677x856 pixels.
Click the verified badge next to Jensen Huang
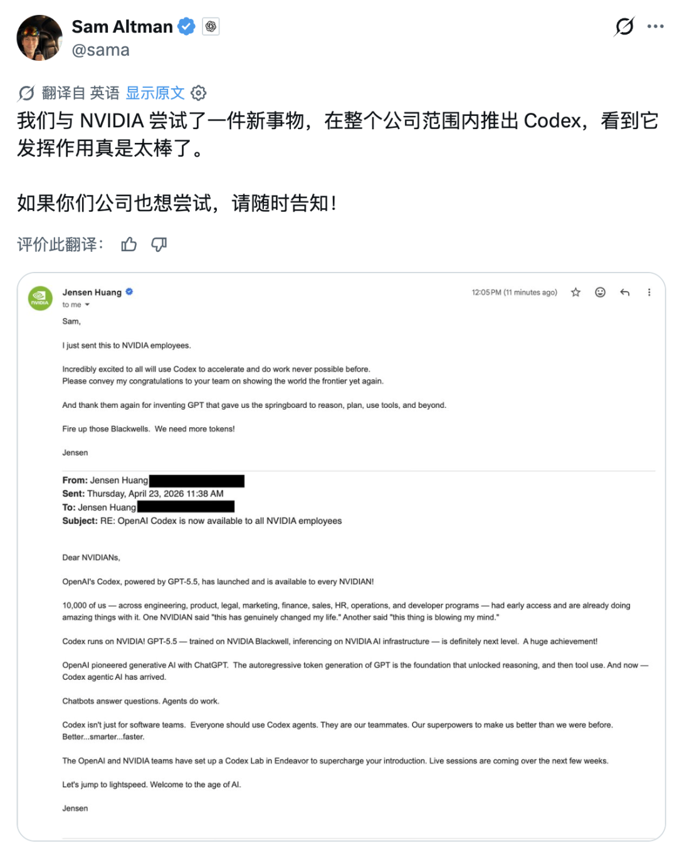(129, 291)
